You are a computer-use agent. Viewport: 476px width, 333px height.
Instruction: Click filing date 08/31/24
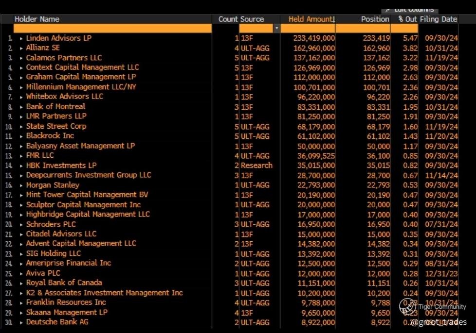coord(441,264)
